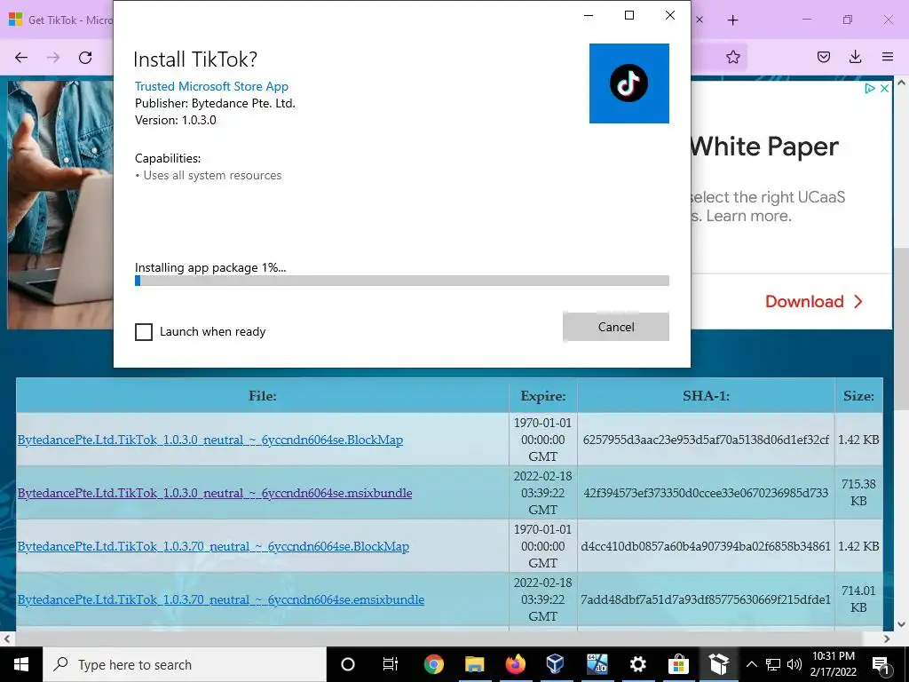909x682 pixels.
Task: Open the volume control tray icon
Action: pyautogui.click(x=794, y=664)
